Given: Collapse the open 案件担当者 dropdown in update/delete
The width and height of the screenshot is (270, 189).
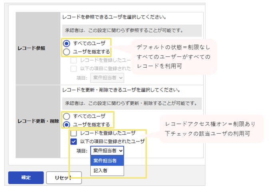Looking at the screenshot, I should point(107,151).
